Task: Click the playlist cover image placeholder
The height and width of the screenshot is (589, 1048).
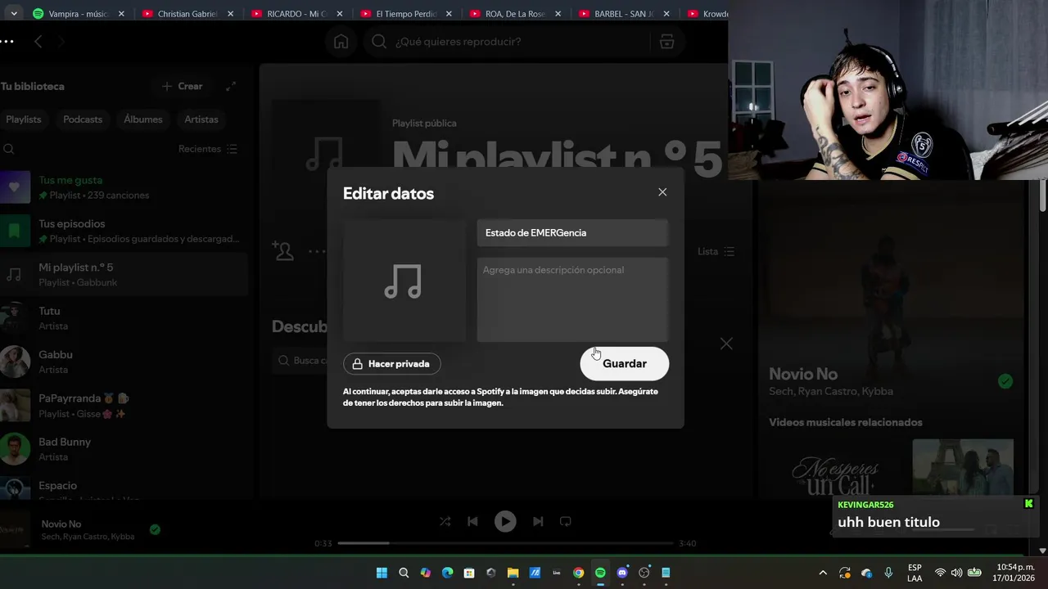Action: [404, 281]
